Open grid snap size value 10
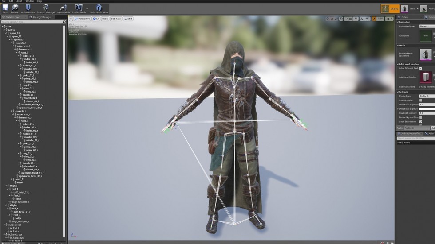 pyautogui.click(x=356, y=19)
